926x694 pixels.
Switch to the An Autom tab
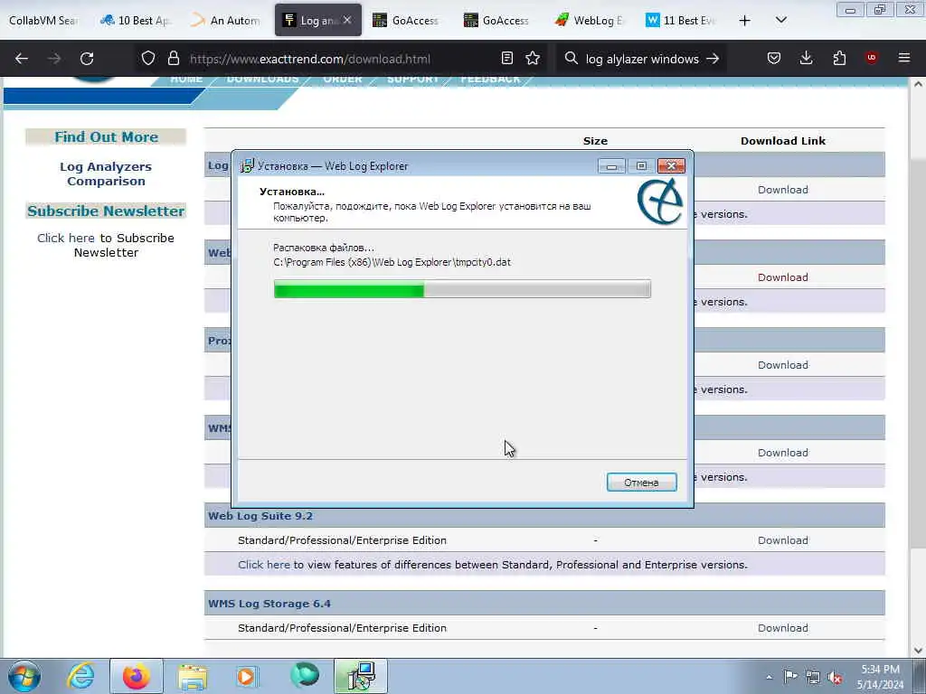[227, 20]
